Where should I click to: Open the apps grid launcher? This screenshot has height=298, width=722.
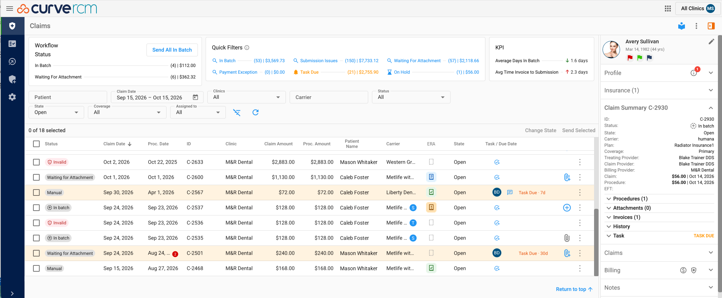coord(668,9)
